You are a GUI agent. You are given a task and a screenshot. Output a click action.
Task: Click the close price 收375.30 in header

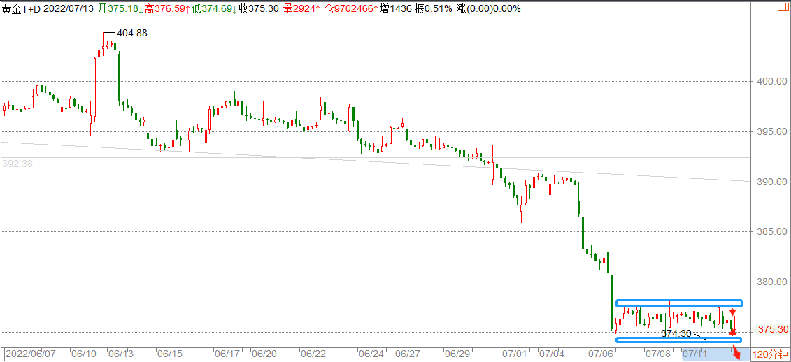(259, 8)
